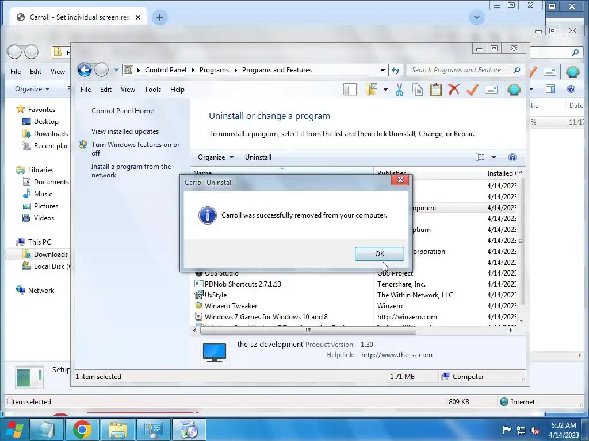
Task: Click the Cut scissors icon
Action: pos(399,90)
